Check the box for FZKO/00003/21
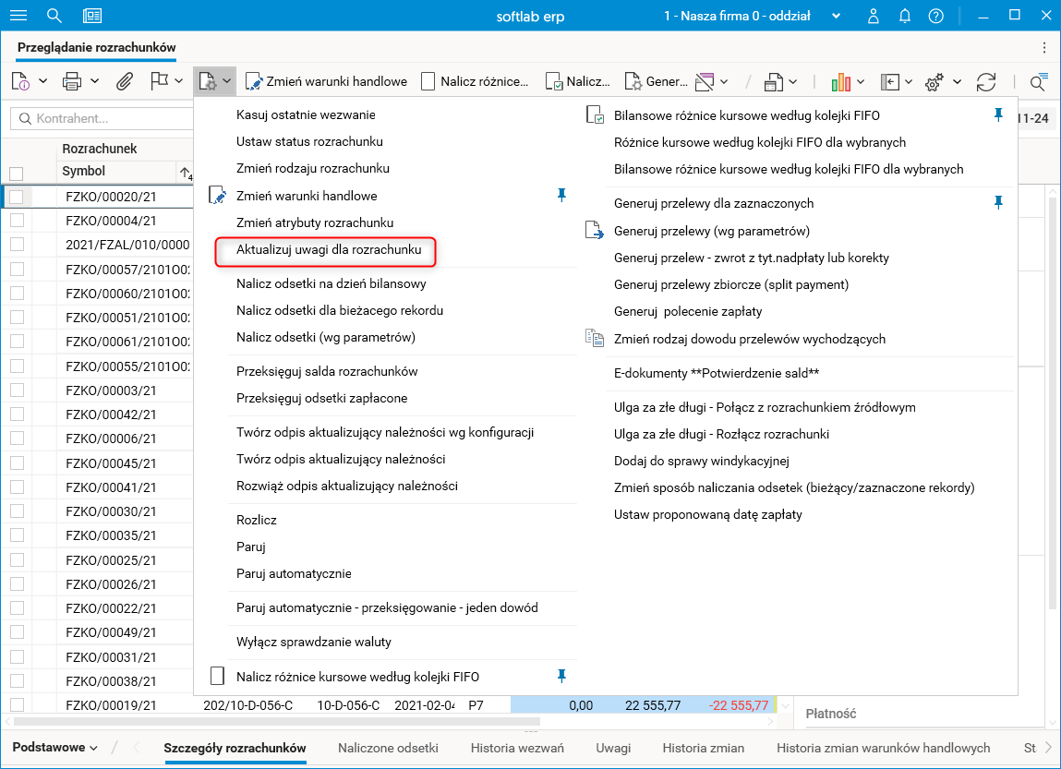Screen dimensions: 1061x769 click(x=17, y=390)
